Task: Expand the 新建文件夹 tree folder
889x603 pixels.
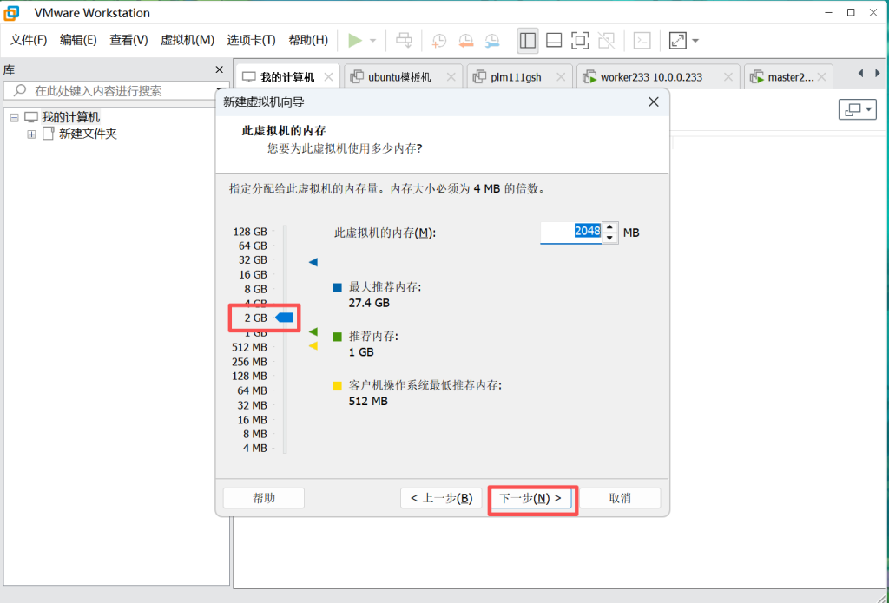Action: point(31,134)
